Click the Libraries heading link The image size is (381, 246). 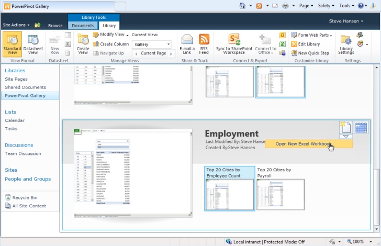tap(15, 71)
